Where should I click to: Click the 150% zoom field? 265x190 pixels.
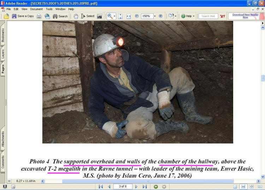[147, 16]
